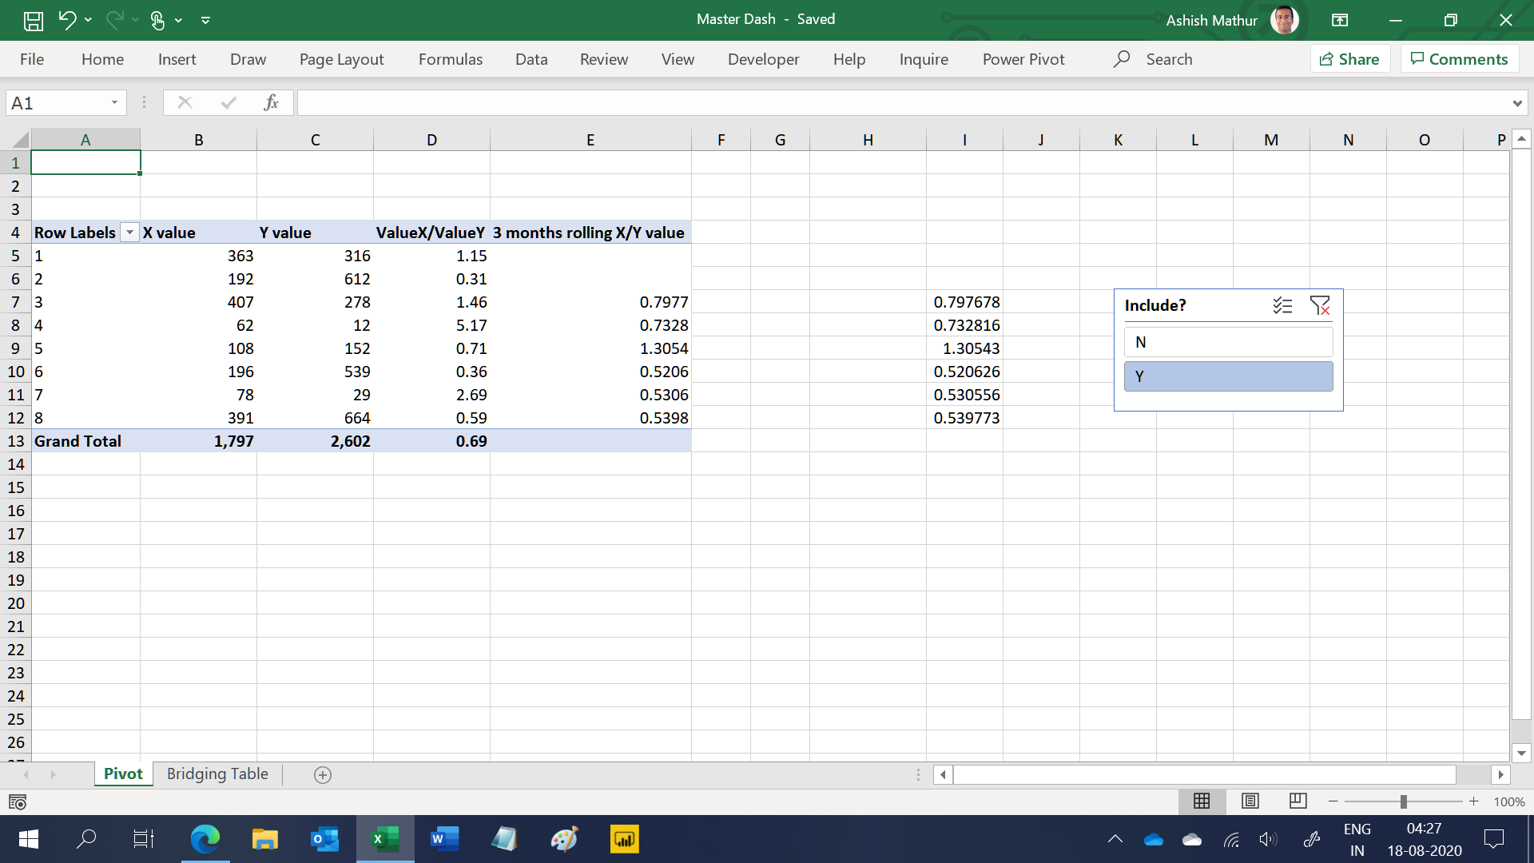Click the zoom-out minus button
1534x863 pixels.
point(1333,801)
